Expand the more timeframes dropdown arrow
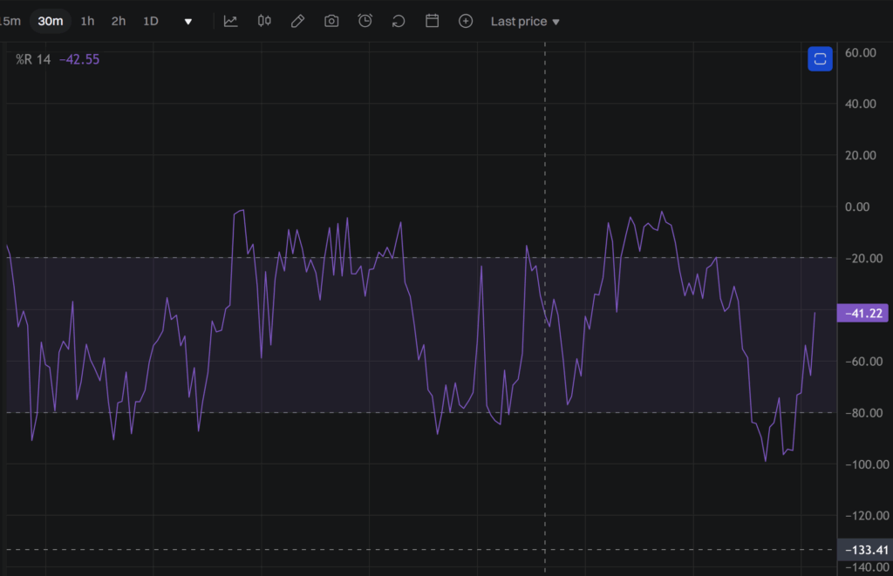893x576 pixels. (x=187, y=21)
